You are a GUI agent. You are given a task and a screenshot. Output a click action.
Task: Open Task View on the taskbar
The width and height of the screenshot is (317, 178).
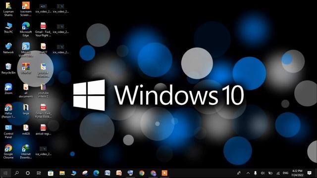[x=39, y=173]
